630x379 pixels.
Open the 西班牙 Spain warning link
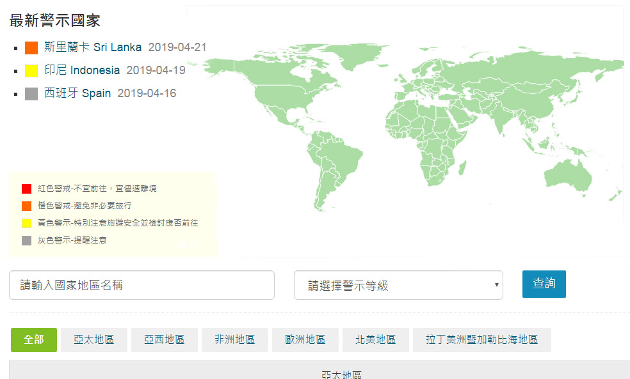pyautogui.click(x=77, y=93)
